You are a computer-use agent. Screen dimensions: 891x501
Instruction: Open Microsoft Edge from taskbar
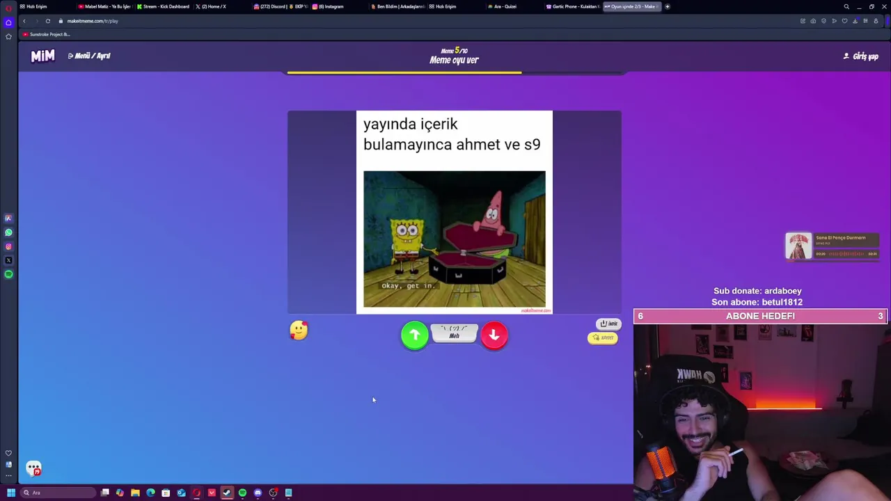[x=150, y=493]
